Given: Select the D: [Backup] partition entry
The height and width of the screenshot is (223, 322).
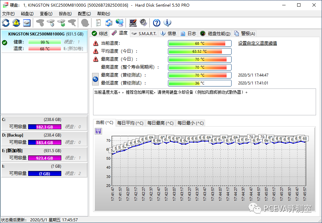Looking at the screenshot, I should 44,139.
